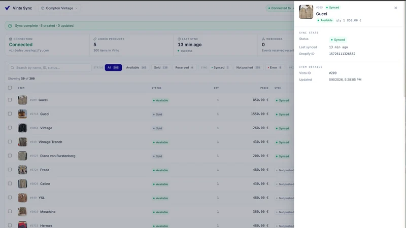Check the box for Gucci #209
This screenshot has width=406, height=228.
tap(10, 99)
